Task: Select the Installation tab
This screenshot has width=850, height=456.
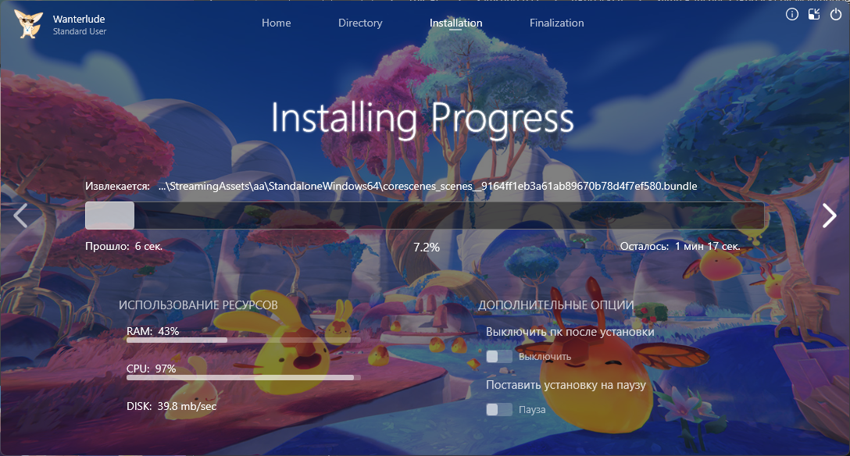Action: (x=455, y=23)
